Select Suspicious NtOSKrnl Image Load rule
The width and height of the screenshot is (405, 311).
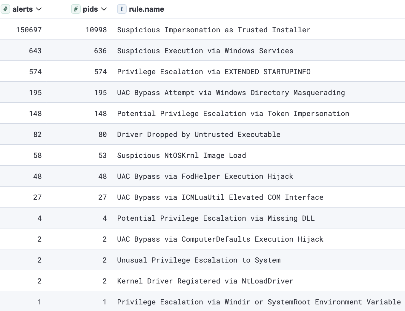click(x=181, y=155)
